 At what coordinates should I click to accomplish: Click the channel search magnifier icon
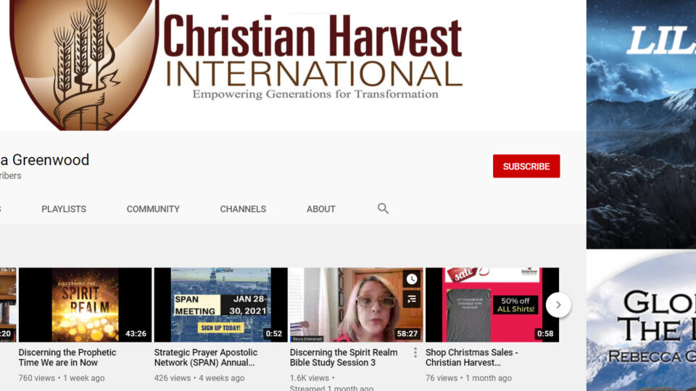(x=383, y=209)
